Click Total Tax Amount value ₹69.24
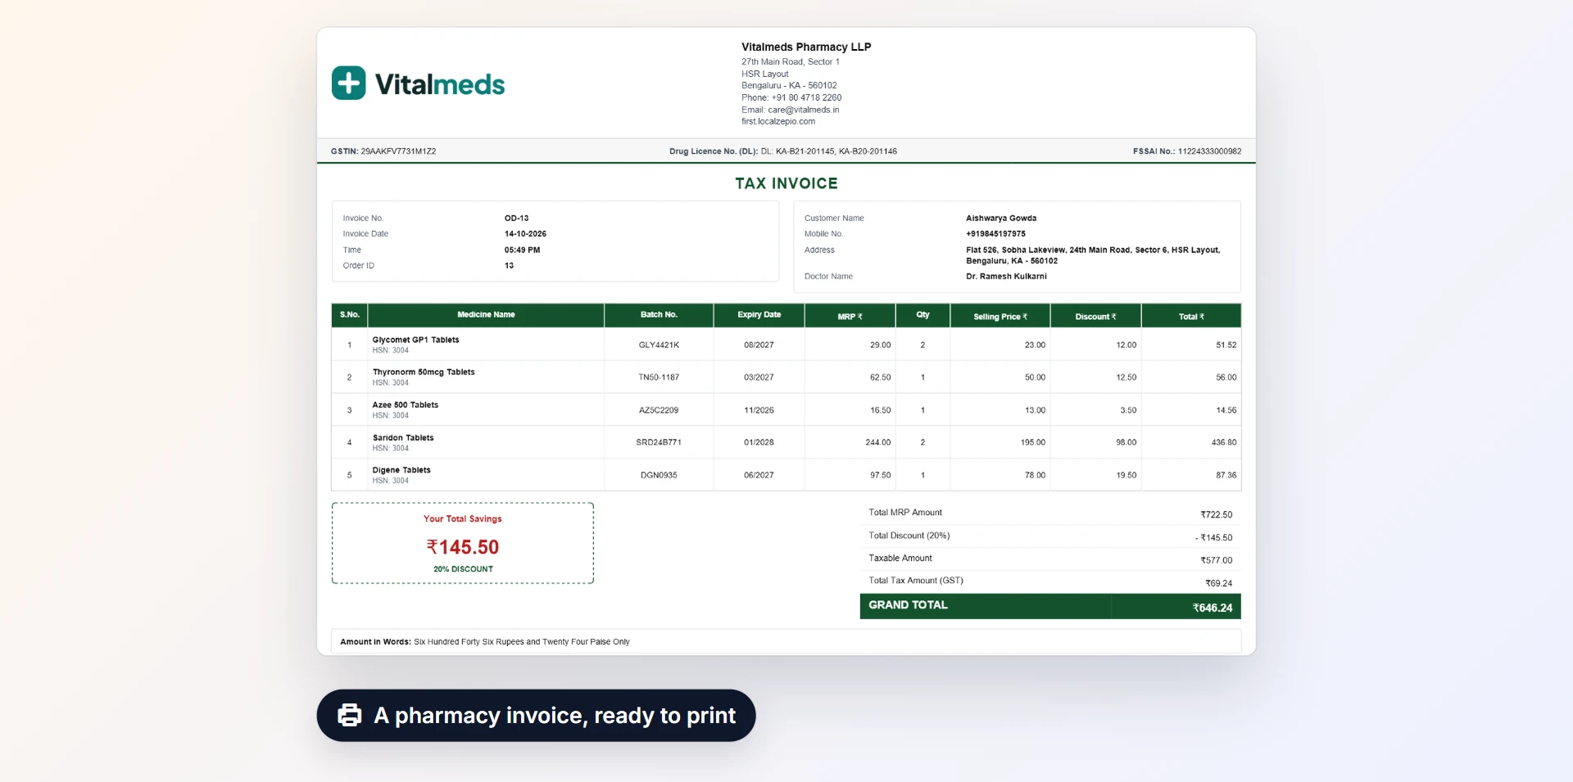Image resolution: width=1573 pixels, height=782 pixels. 1218,584
